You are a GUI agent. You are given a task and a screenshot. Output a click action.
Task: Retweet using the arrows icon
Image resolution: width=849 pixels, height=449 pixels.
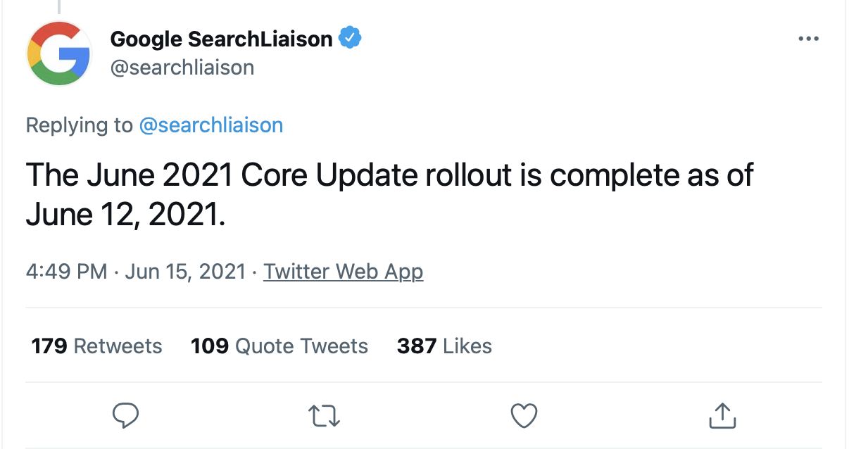pyautogui.click(x=325, y=415)
